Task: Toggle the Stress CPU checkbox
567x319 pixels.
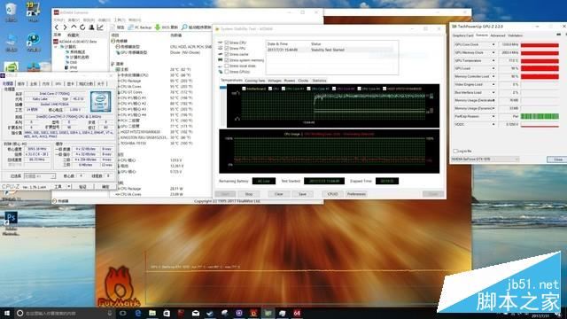Action: [x=227, y=43]
